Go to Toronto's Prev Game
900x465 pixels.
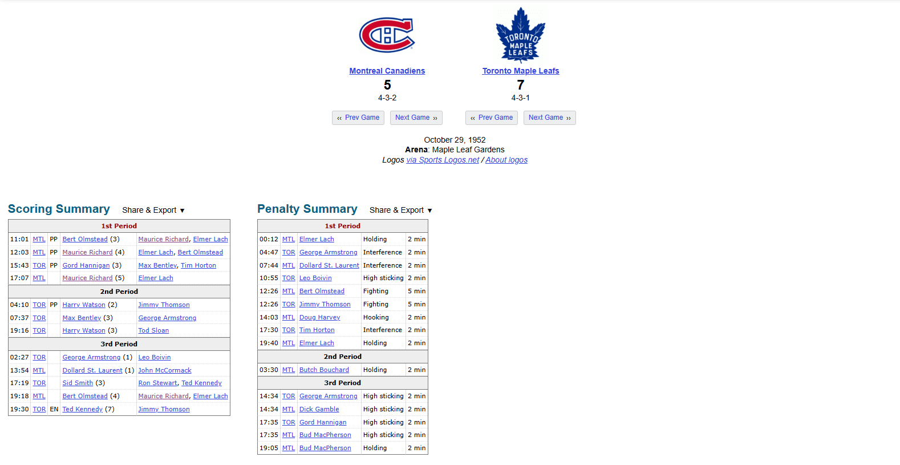coord(492,118)
